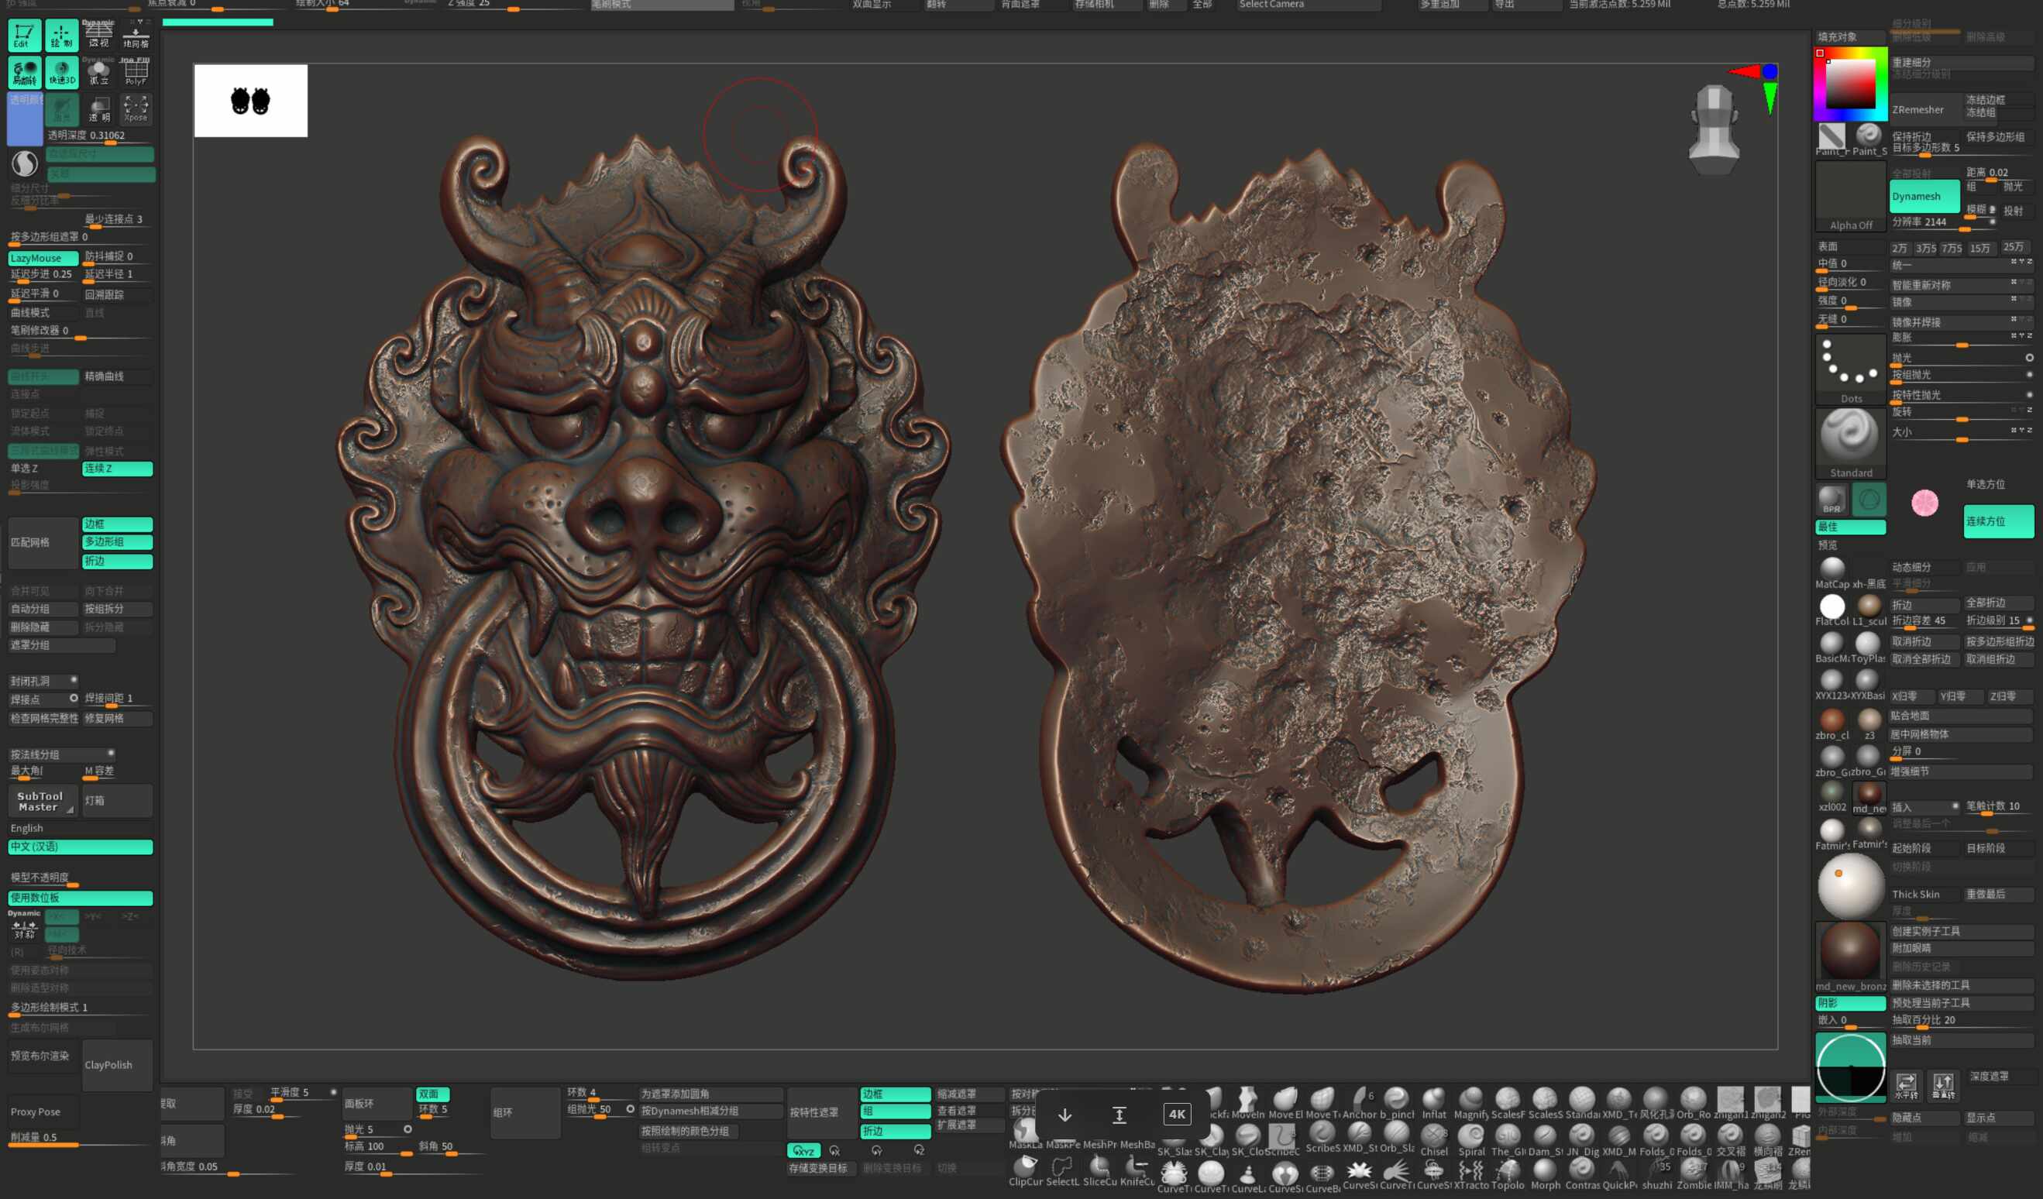
Task: Toggle 双面 double-sided option
Action: 433,1094
